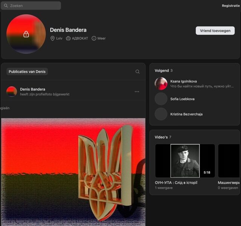
Task: Open the Машингвер video thumbnail
Action: pos(229,161)
